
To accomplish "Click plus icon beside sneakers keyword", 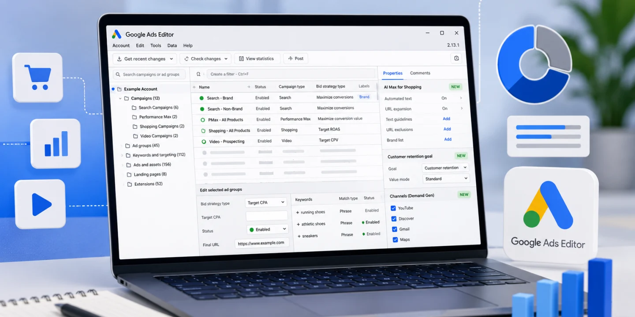I will pyautogui.click(x=299, y=236).
